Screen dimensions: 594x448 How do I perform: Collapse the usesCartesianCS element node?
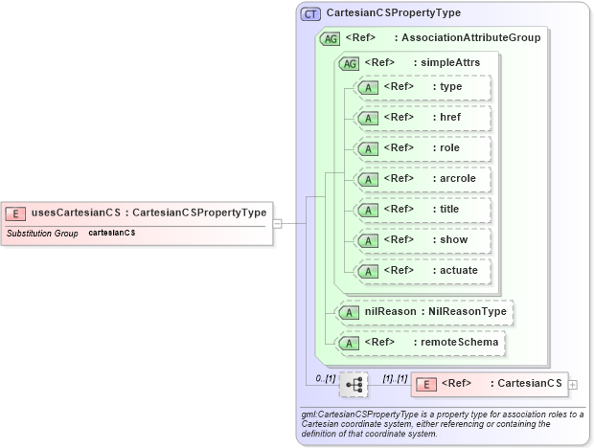pos(277,224)
